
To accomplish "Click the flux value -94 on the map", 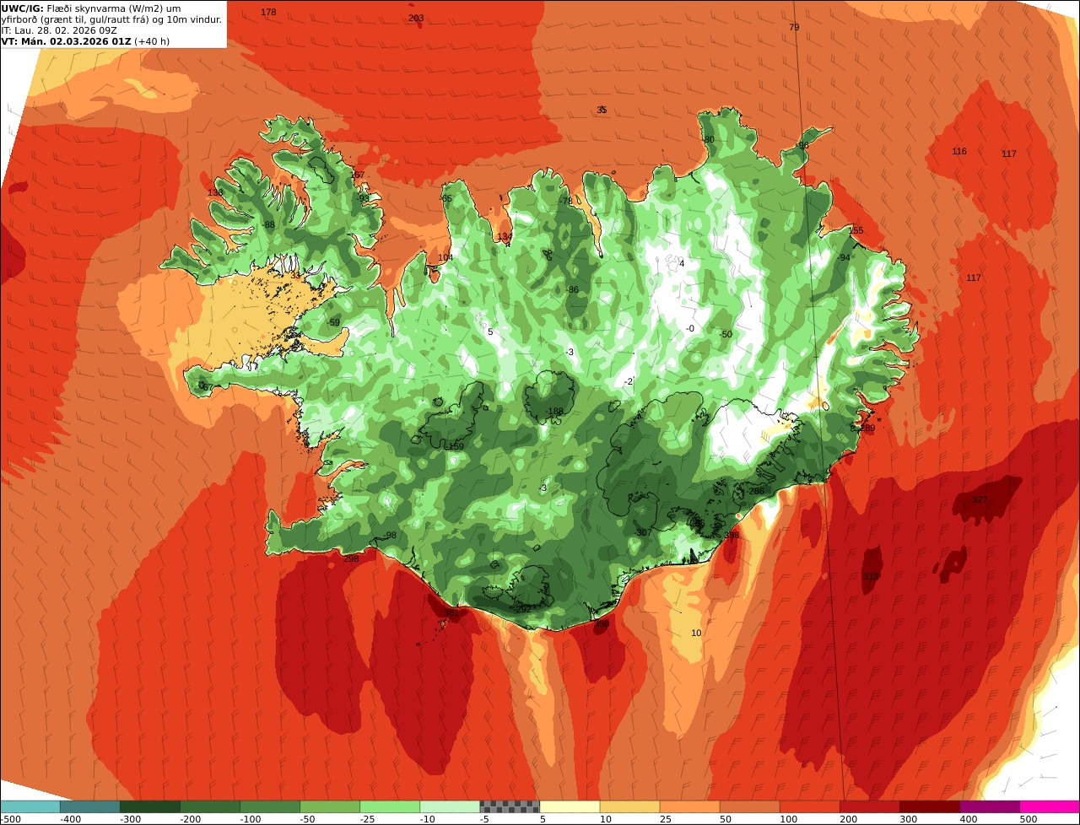I will 843,257.
